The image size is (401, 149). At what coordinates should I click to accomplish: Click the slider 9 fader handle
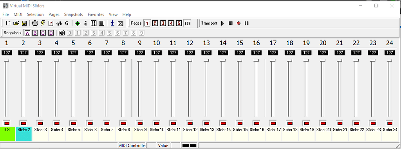[x=140, y=60]
